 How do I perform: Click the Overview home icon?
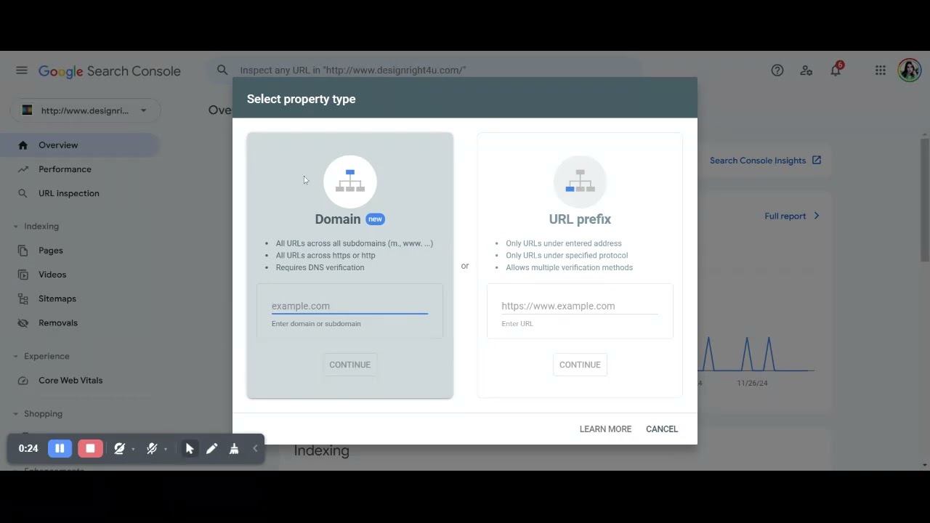(23, 145)
